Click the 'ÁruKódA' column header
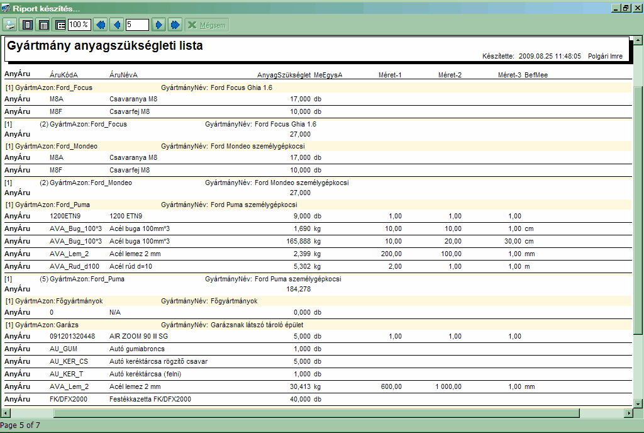This screenshot has width=644, height=433. click(64, 75)
